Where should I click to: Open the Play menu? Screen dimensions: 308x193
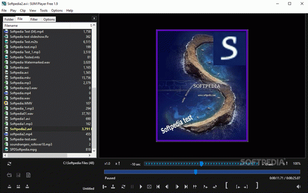[x=13, y=10]
